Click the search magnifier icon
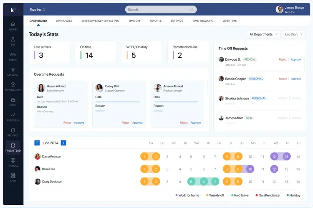This screenshot has width=313, height=209. (192, 9)
